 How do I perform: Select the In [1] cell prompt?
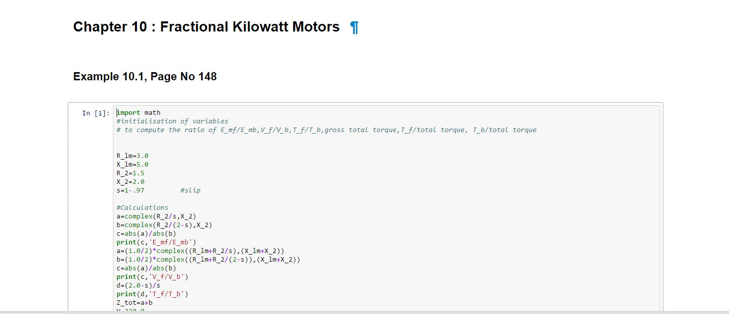click(x=96, y=113)
